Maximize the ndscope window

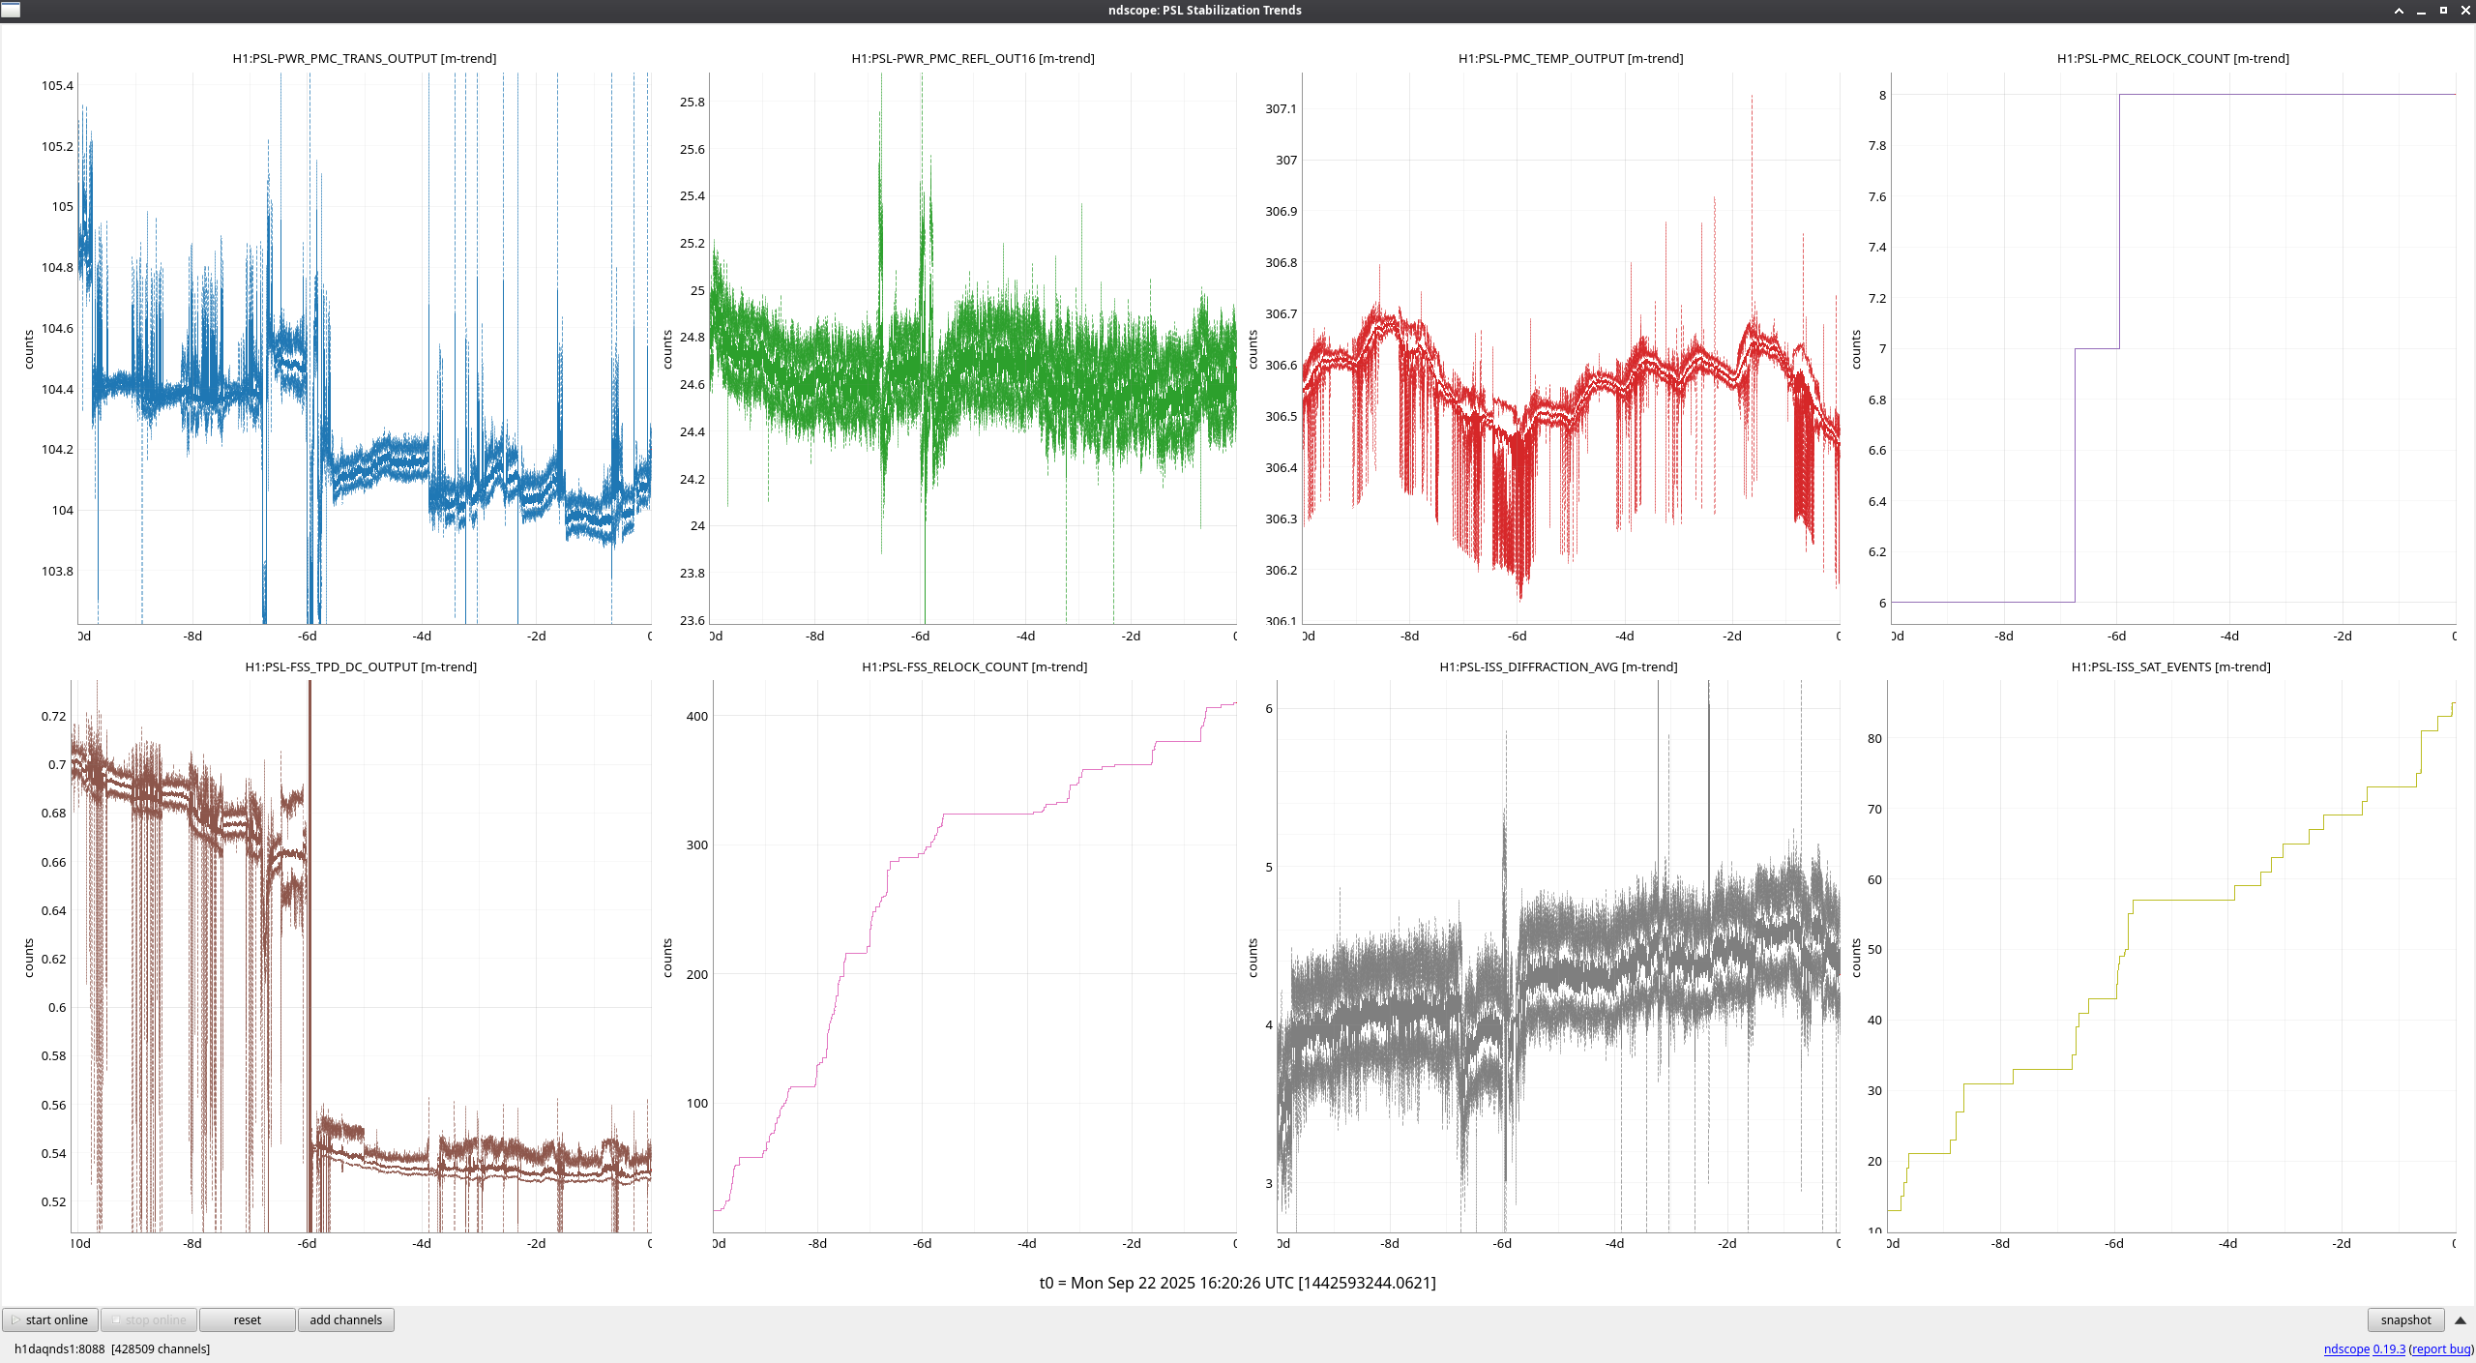point(2443,11)
